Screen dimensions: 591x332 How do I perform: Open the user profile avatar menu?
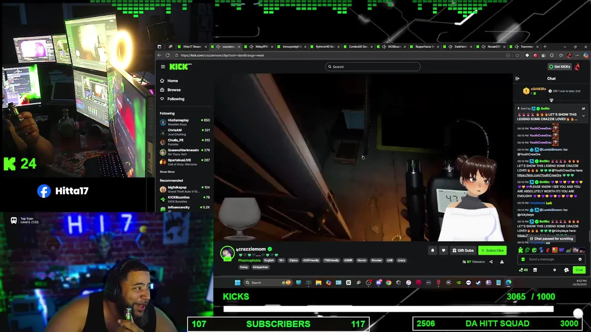pos(578,67)
